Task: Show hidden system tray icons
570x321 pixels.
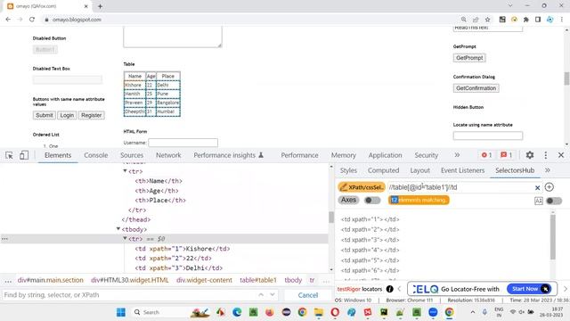Action: point(472,312)
